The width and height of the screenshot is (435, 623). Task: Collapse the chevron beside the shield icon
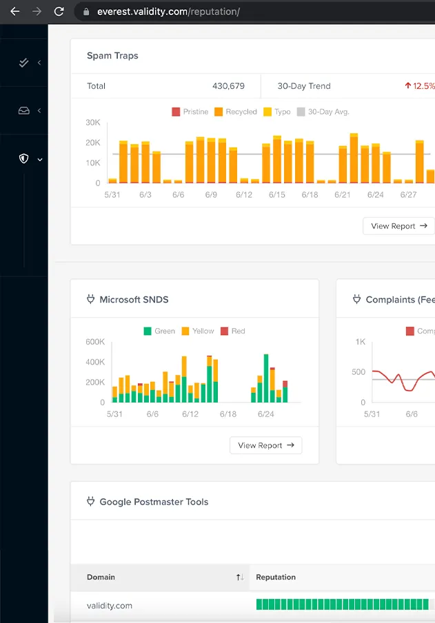pyautogui.click(x=40, y=159)
